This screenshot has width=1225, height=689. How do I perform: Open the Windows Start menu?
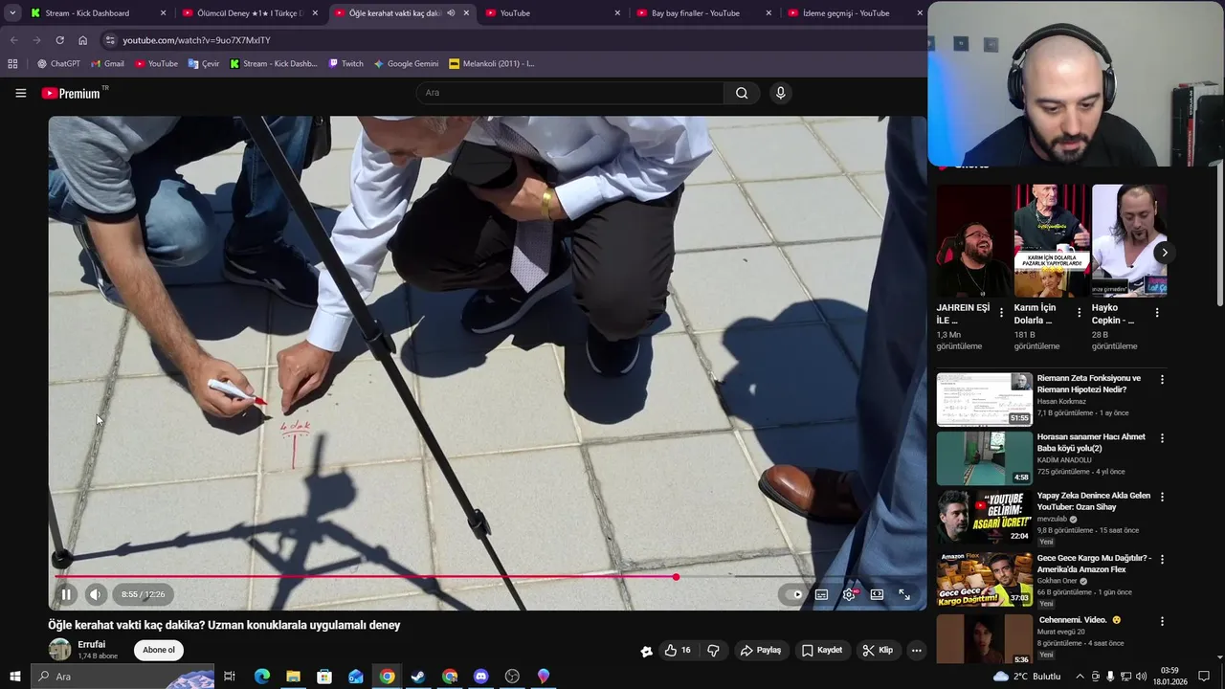coord(14,677)
